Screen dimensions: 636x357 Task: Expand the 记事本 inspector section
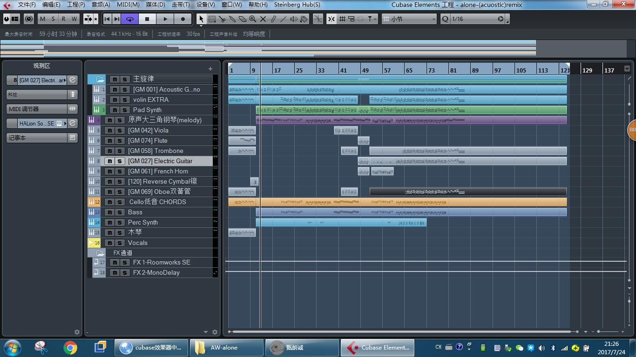click(x=41, y=138)
